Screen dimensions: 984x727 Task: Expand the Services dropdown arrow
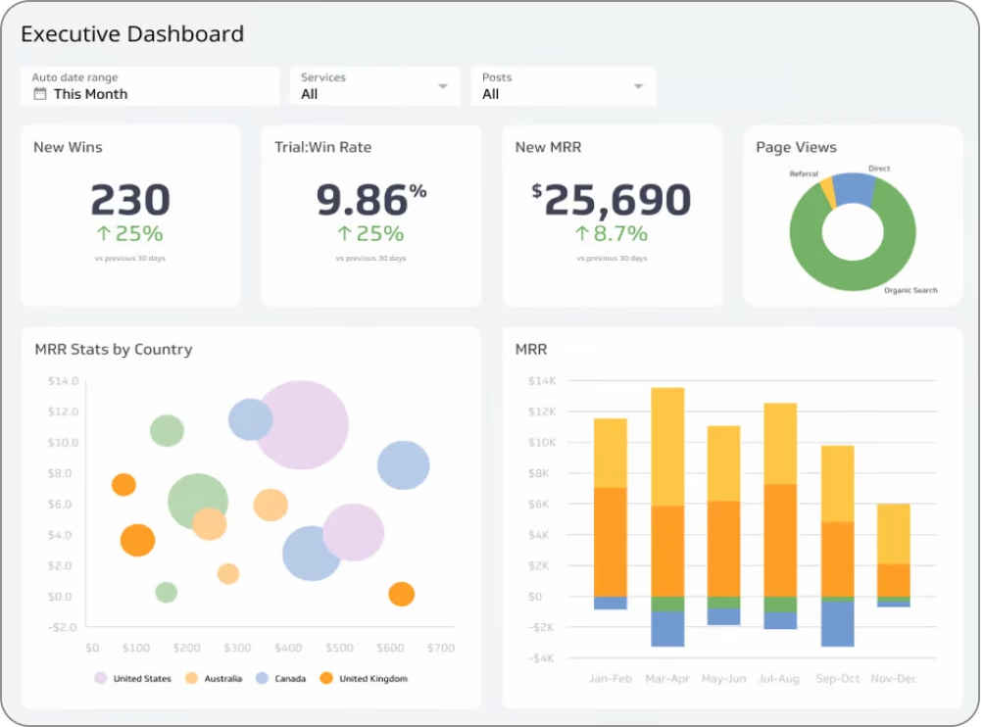tap(443, 86)
